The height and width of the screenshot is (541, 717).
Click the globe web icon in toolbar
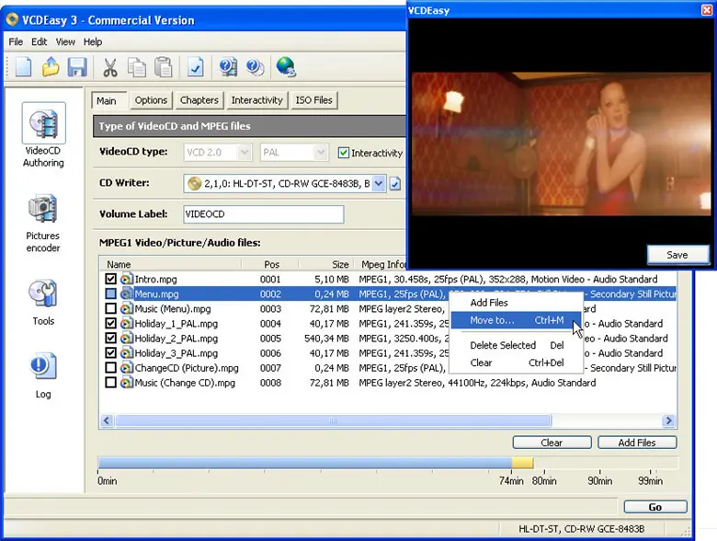click(x=285, y=67)
